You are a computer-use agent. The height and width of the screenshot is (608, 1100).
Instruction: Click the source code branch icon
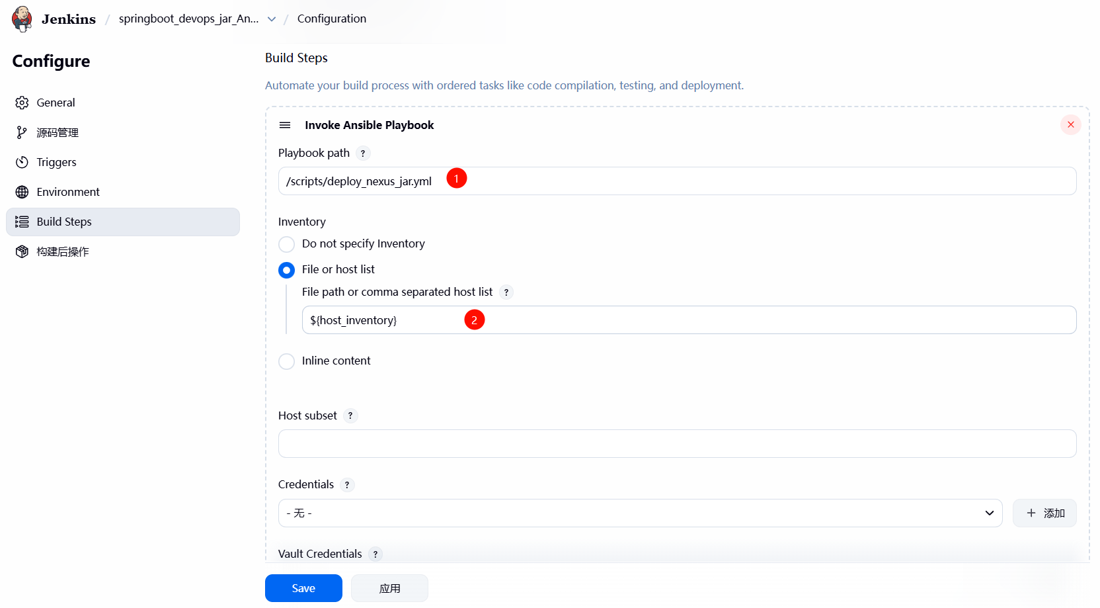tap(22, 132)
